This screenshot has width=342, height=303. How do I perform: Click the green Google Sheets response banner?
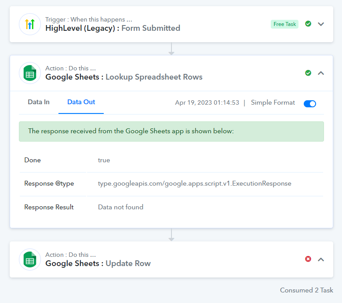171,131
